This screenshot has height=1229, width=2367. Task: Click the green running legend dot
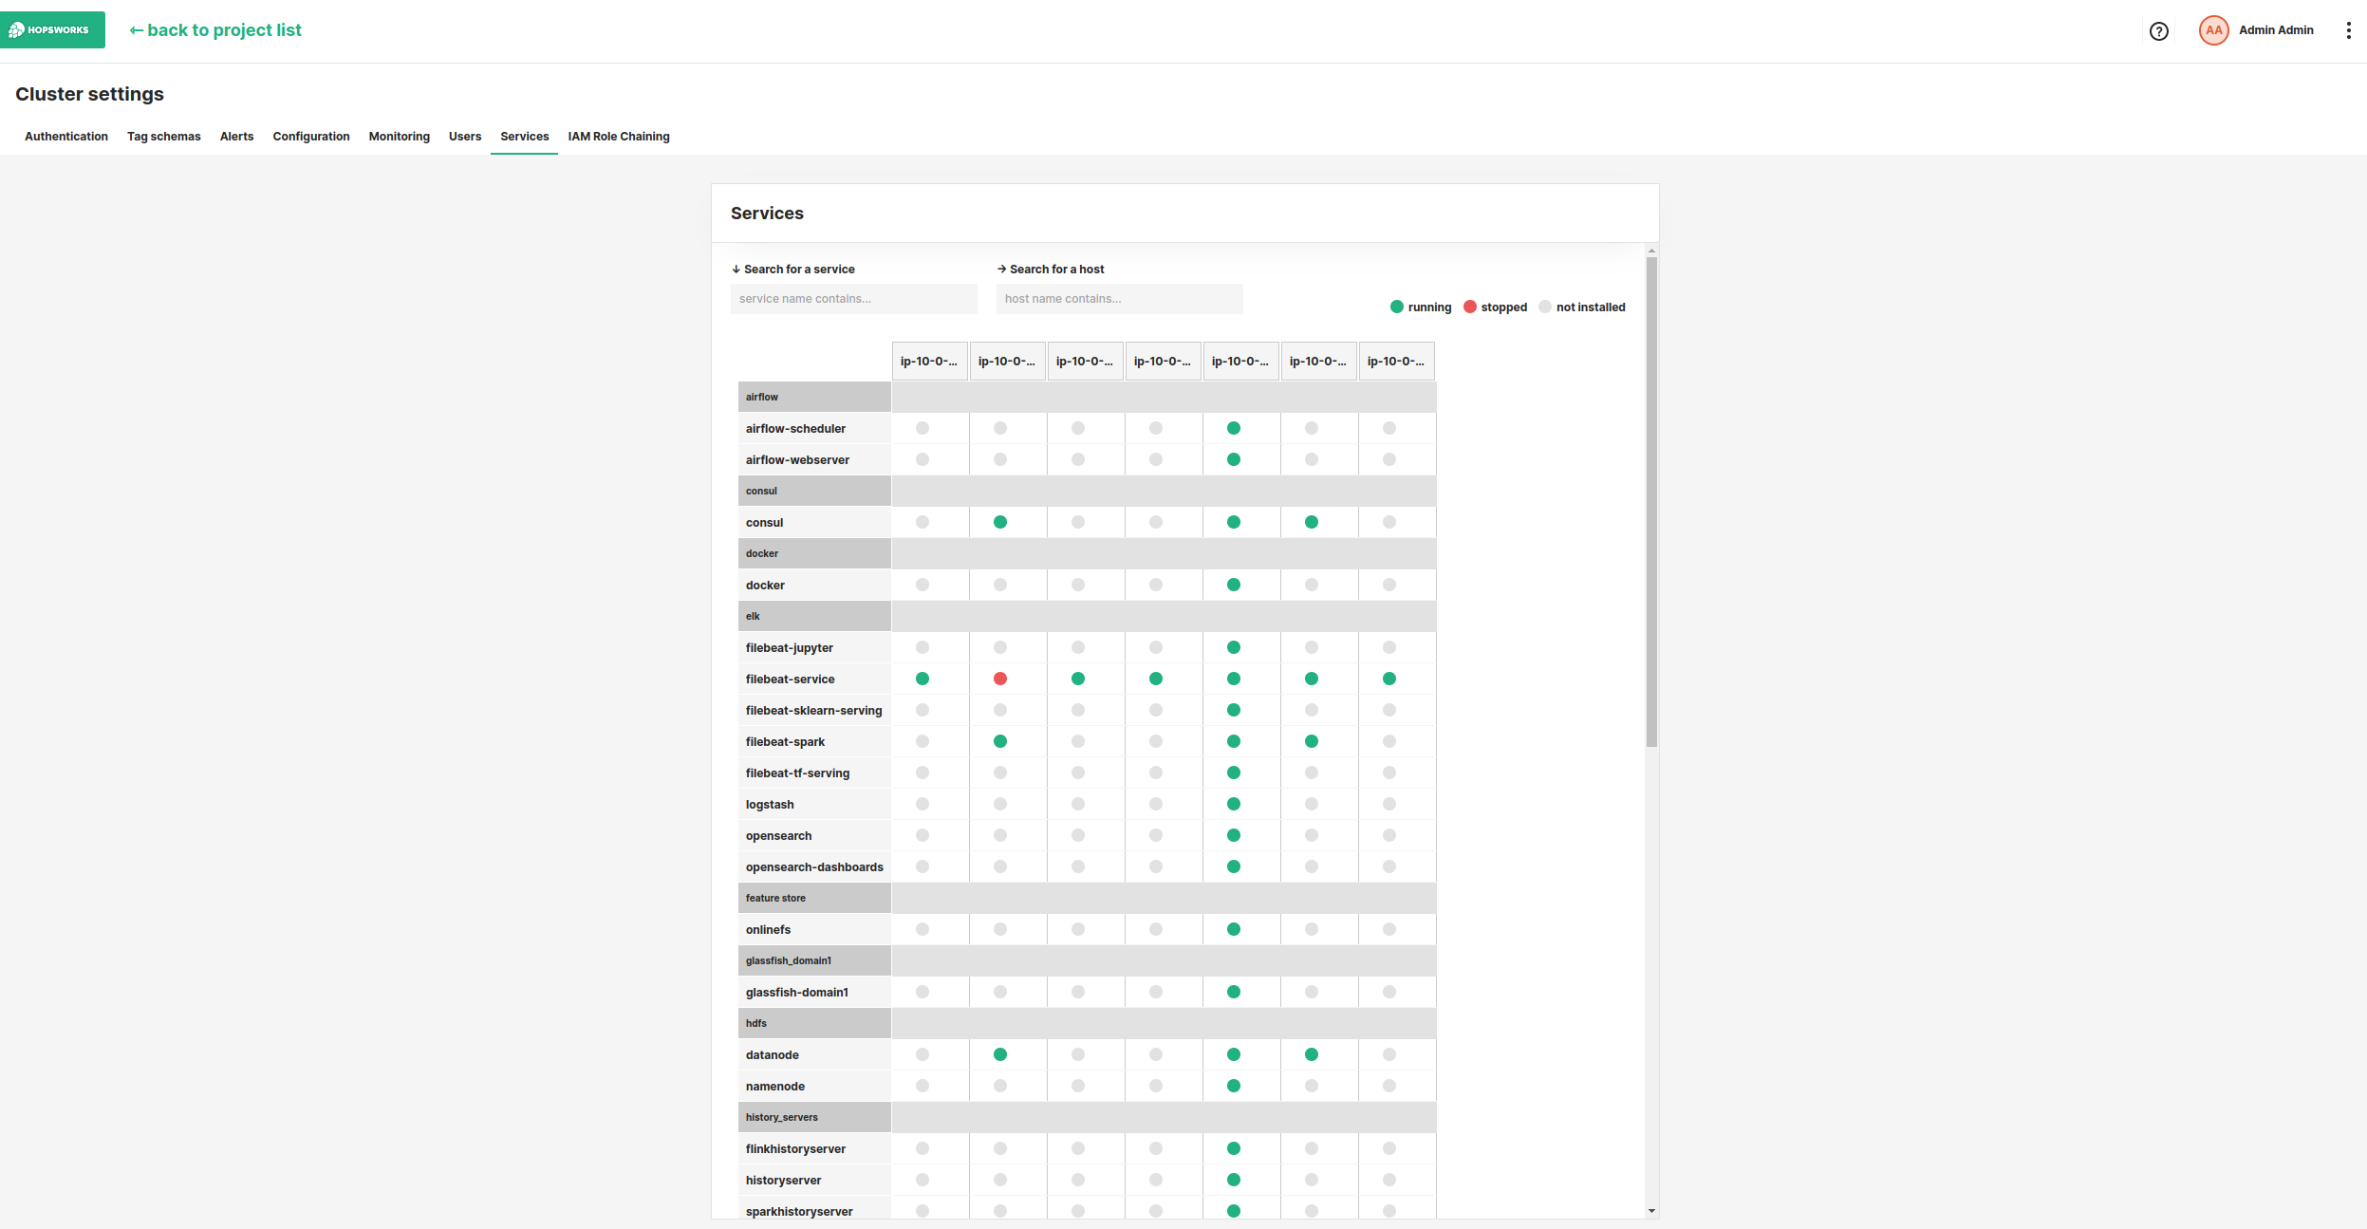point(1396,307)
